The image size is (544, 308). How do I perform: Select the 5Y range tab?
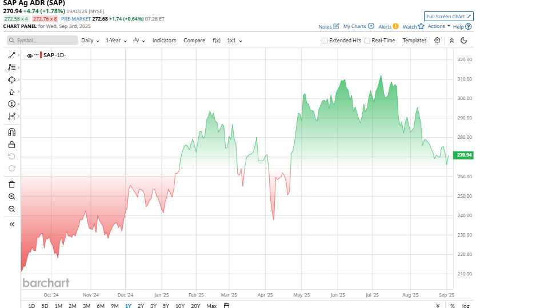coord(166,306)
